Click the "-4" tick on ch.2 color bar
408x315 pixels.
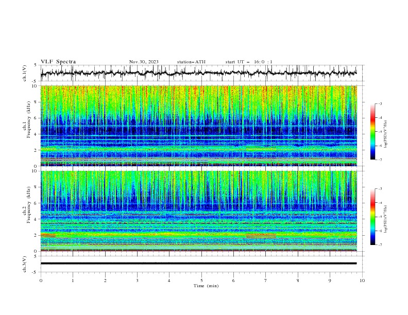coord(380,203)
